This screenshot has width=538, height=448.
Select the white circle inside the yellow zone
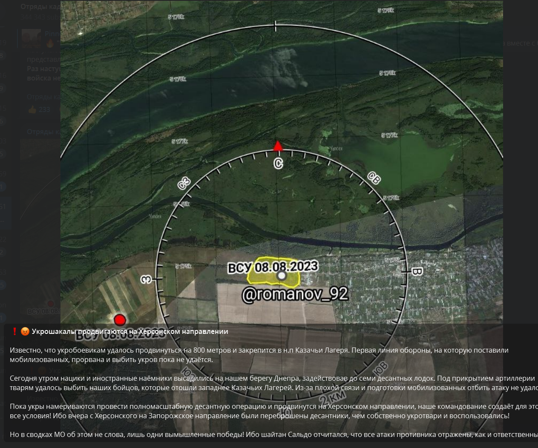click(281, 276)
